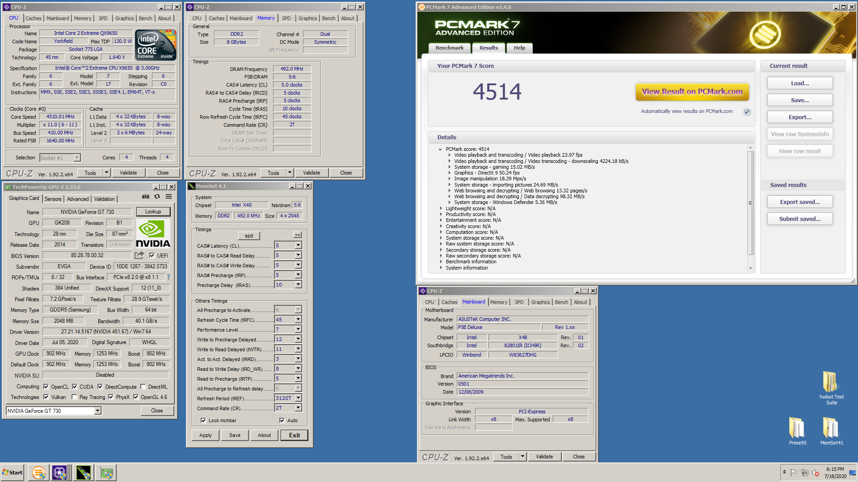Screen dimensions: 858x482
Task: Open the Refresh Cycle Time (tRFC) dropdown
Action: tap(299, 320)
